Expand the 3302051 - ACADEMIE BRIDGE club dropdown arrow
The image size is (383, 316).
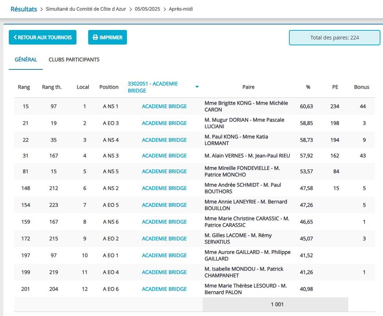tap(197, 87)
